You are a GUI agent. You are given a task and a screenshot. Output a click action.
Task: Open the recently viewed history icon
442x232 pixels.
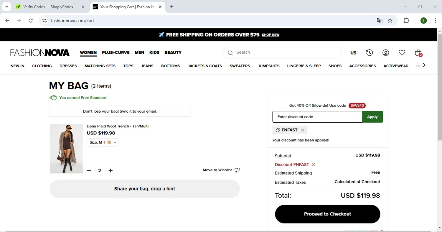coord(370,52)
